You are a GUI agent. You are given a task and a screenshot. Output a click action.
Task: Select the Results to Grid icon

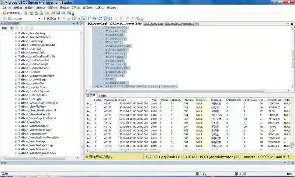[105, 18]
